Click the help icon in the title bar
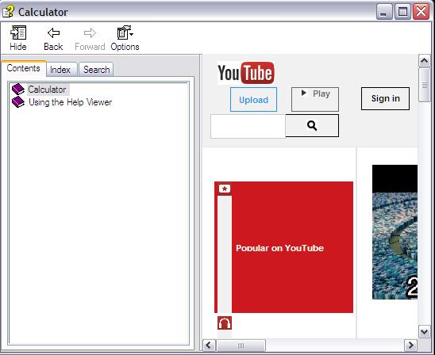Screen dimensions: 435x355 coord(8,12)
